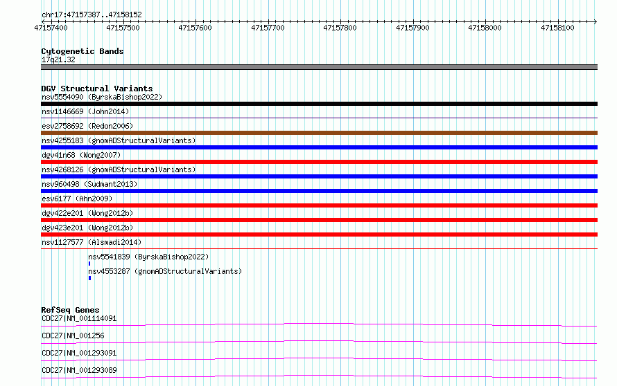
Task: Open variant nsv4268126 (gnomADStructuralVariants) label
Action: coord(119,169)
